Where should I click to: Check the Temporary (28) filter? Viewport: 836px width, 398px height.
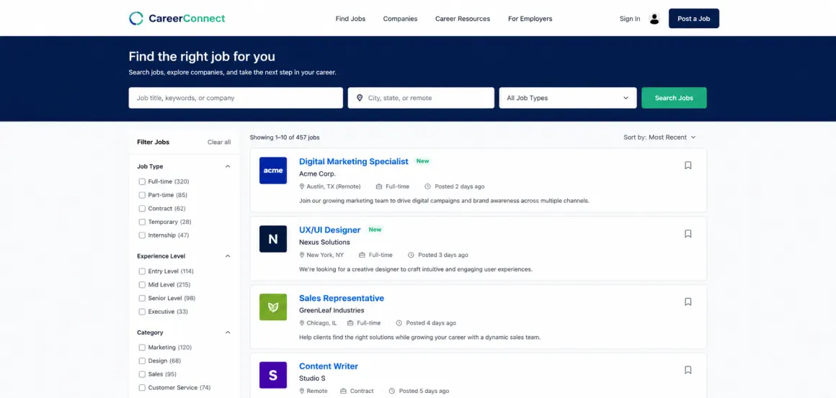tap(142, 222)
